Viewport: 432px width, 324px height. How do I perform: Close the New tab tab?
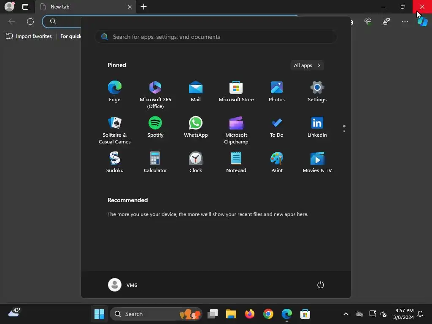(x=130, y=7)
